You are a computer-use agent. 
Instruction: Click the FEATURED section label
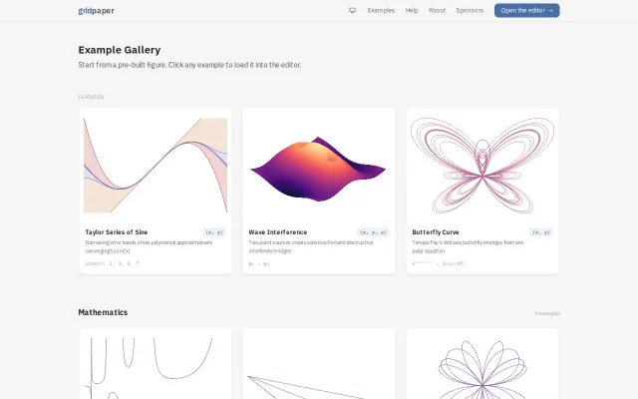pyautogui.click(x=91, y=97)
